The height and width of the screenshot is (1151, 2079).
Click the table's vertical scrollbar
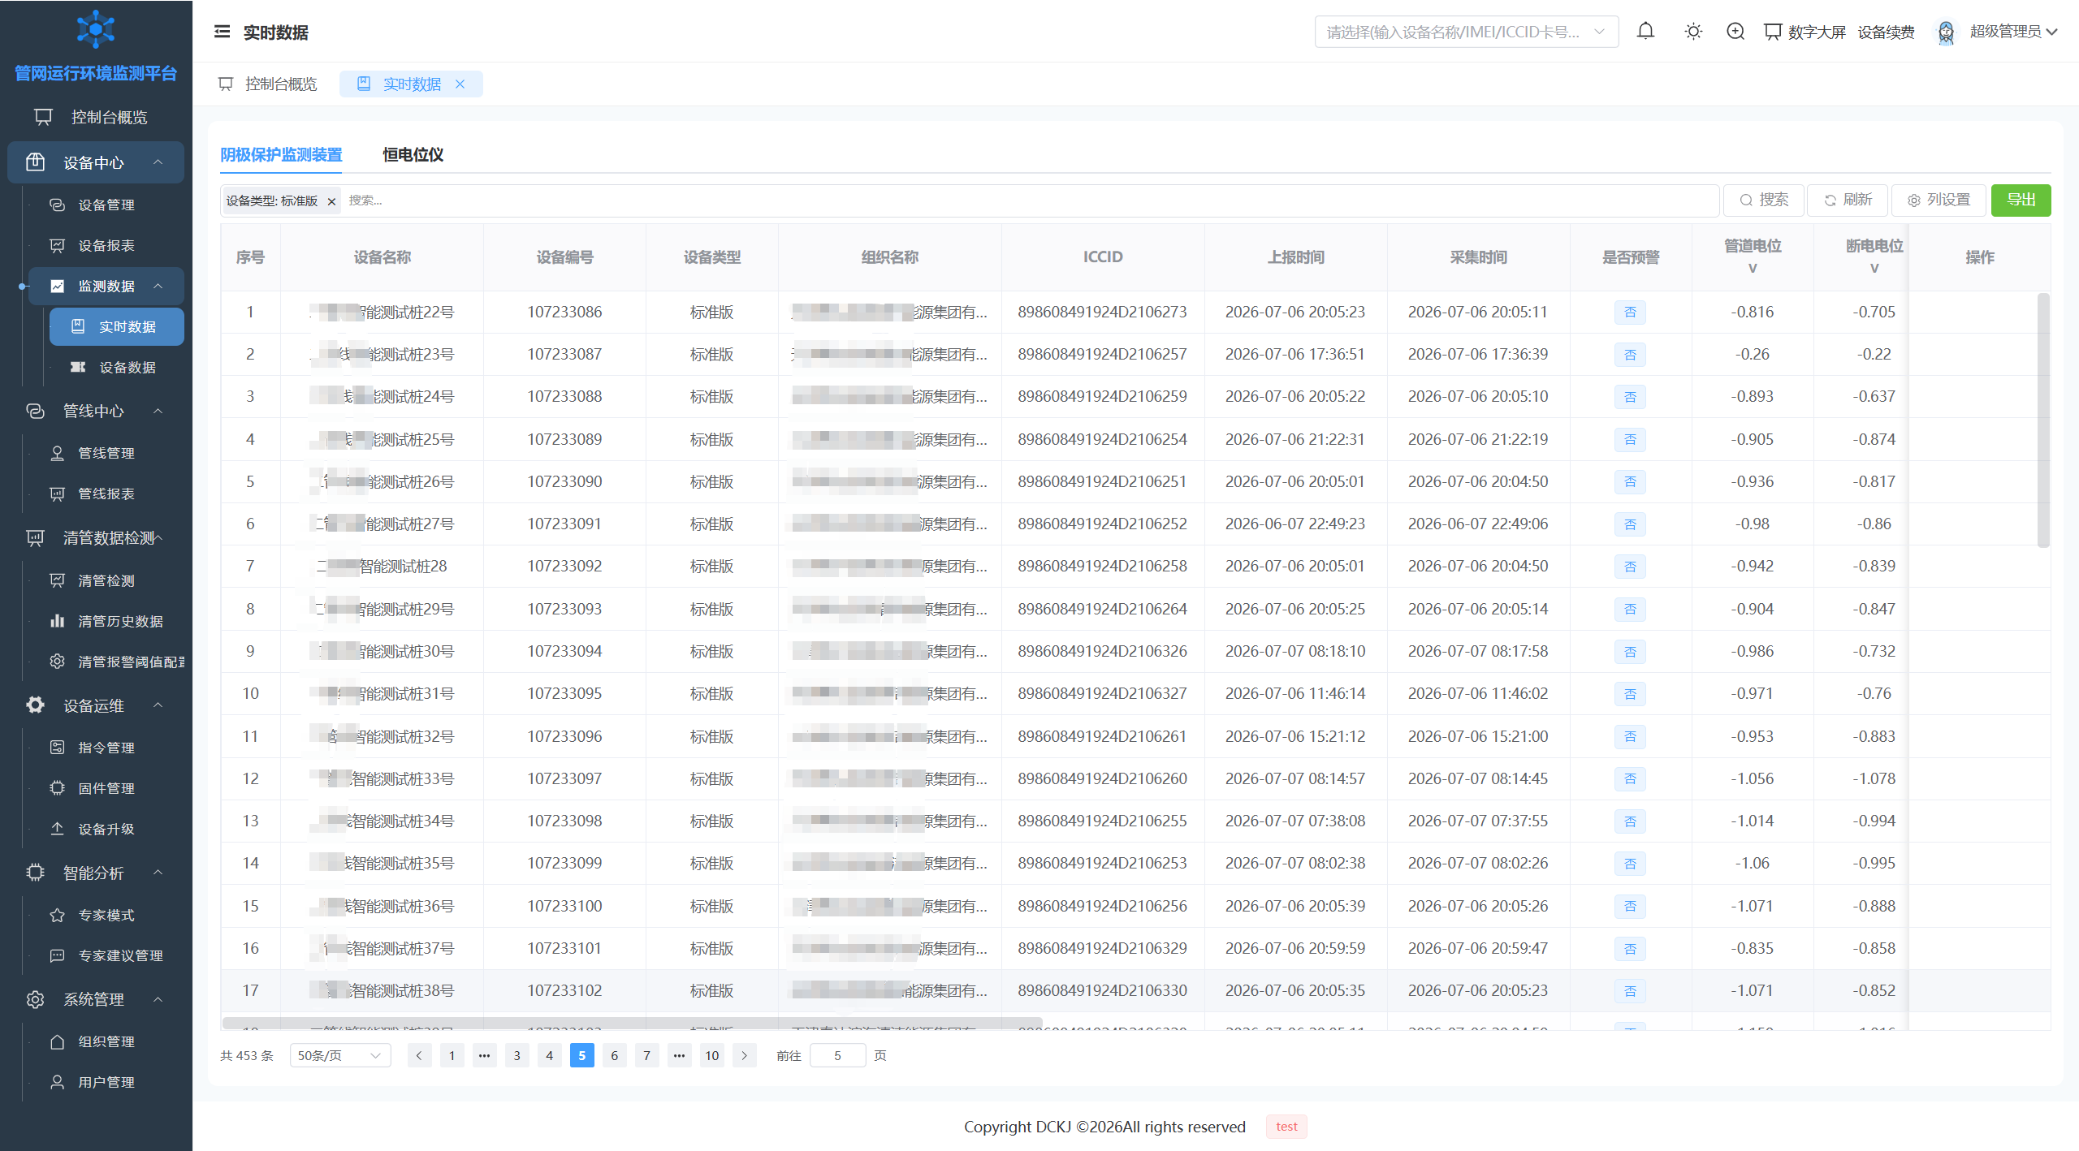coord(2043,420)
